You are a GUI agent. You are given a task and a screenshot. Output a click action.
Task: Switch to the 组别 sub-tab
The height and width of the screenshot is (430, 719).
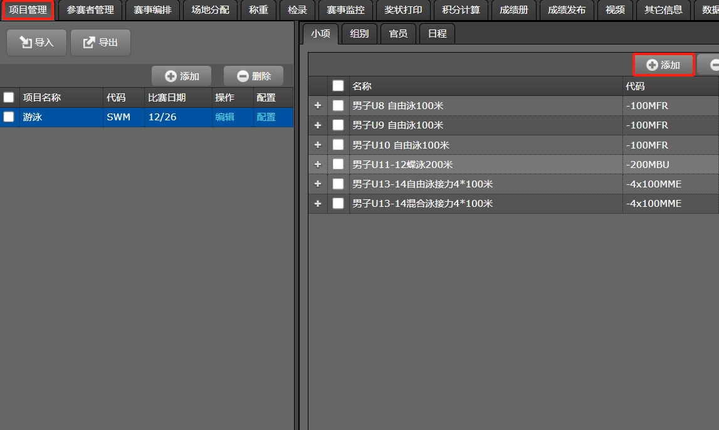[359, 34]
